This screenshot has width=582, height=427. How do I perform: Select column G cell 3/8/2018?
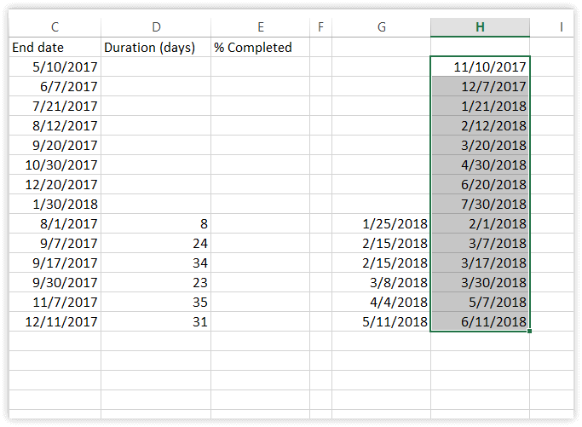[x=381, y=283]
